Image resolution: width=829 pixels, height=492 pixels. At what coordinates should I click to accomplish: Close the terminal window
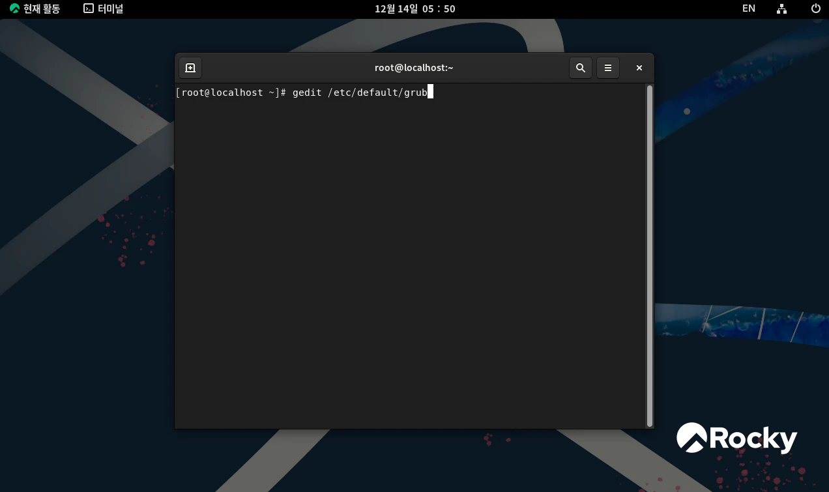pyautogui.click(x=639, y=68)
